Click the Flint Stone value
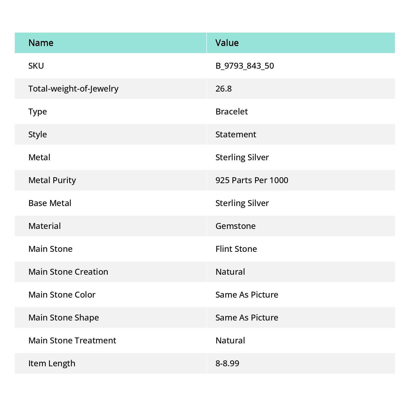 (x=236, y=249)
